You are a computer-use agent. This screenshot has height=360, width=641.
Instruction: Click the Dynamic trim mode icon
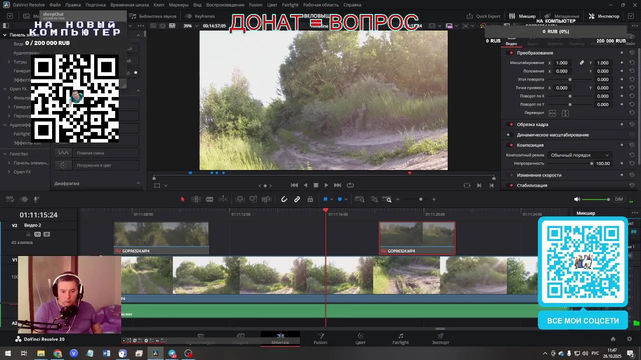223,199
